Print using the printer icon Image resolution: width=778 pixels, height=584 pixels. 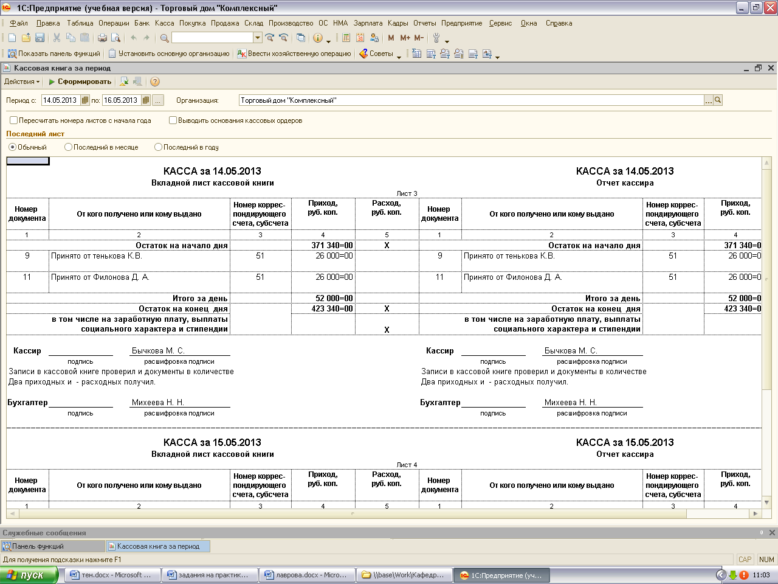(x=102, y=38)
